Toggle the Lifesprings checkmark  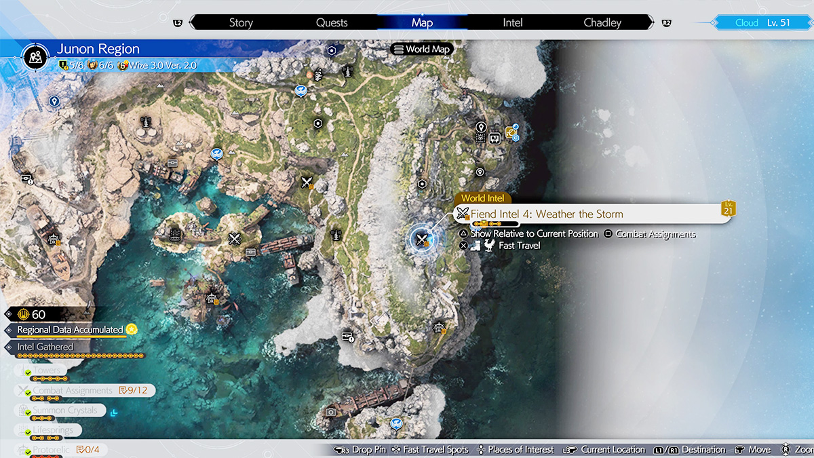(x=28, y=431)
